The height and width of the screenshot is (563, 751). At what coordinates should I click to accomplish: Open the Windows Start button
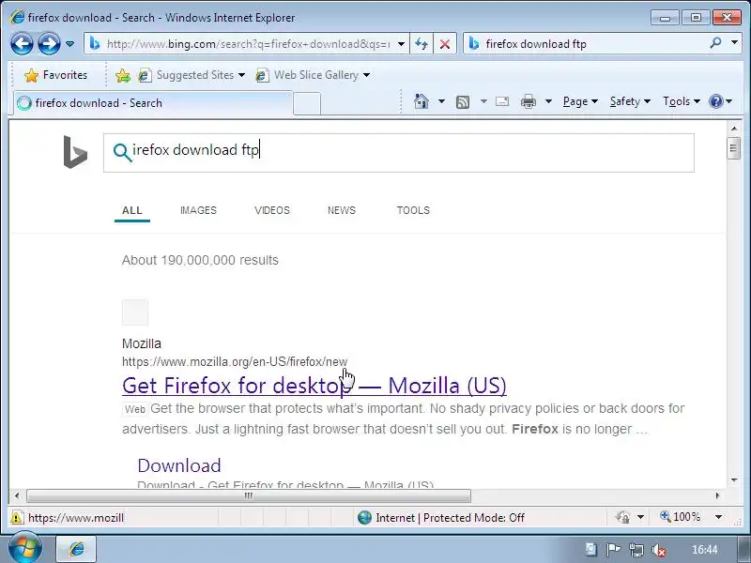coord(25,548)
